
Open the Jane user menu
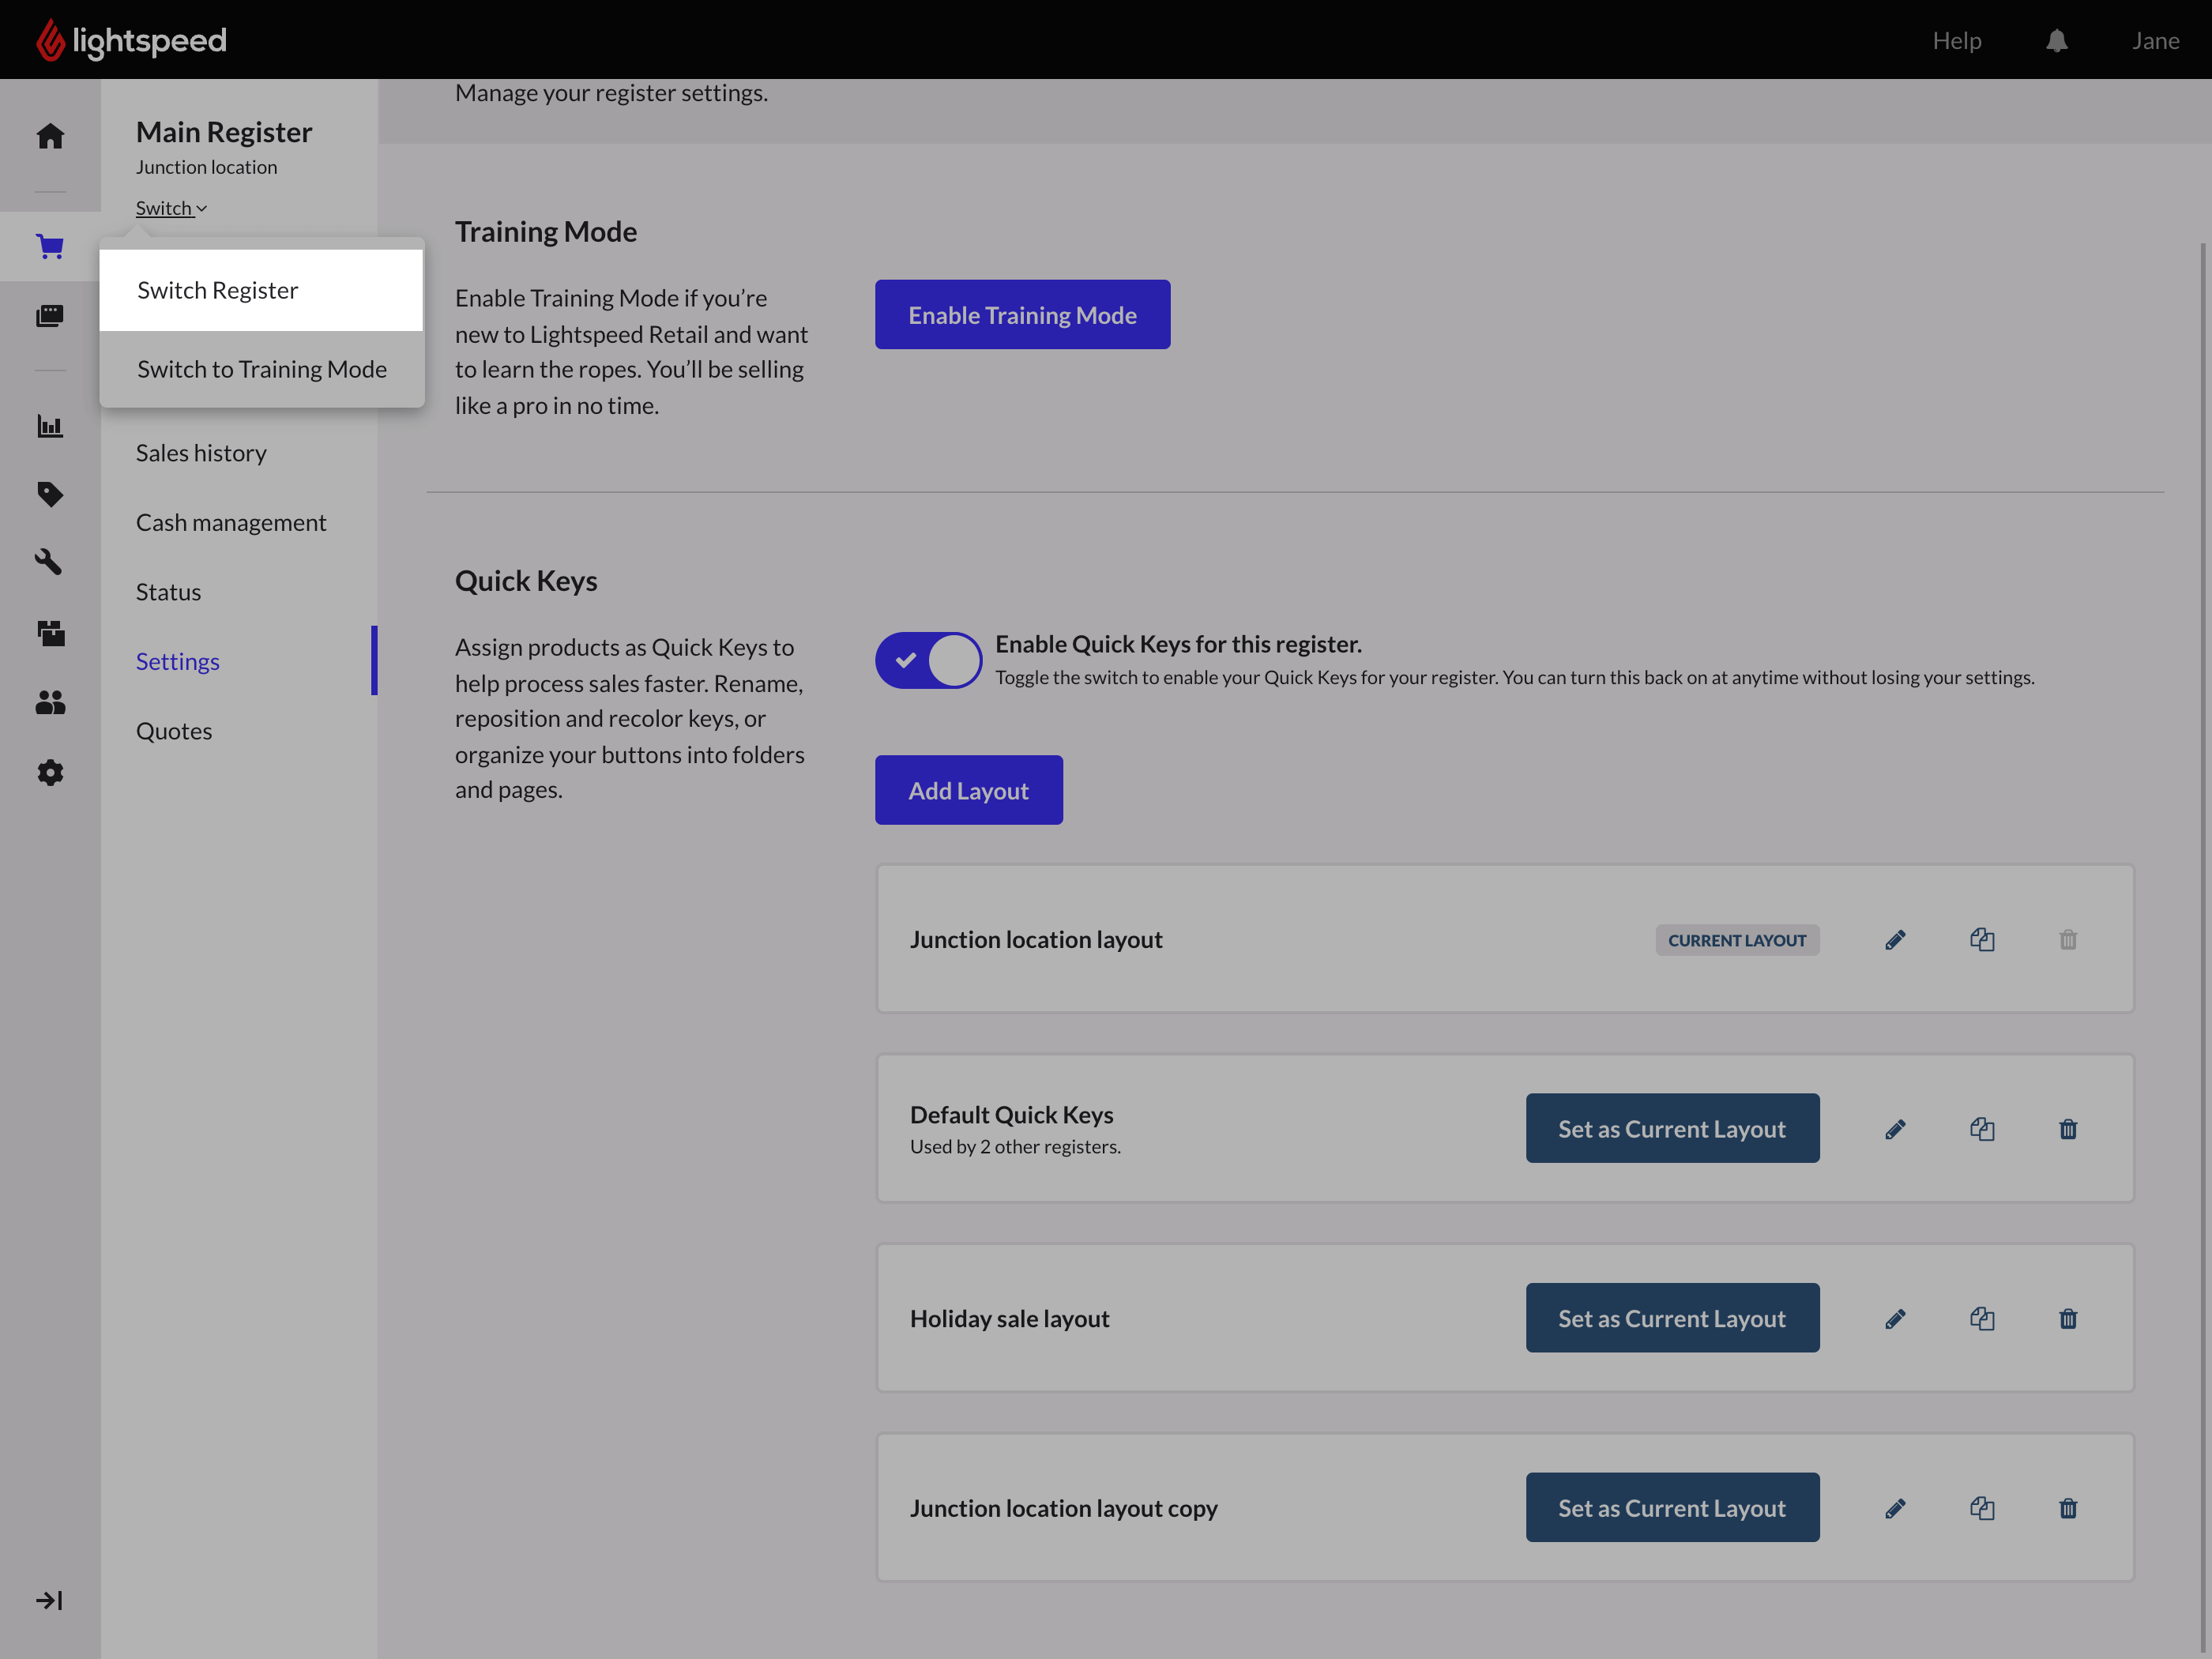[x=2155, y=41]
